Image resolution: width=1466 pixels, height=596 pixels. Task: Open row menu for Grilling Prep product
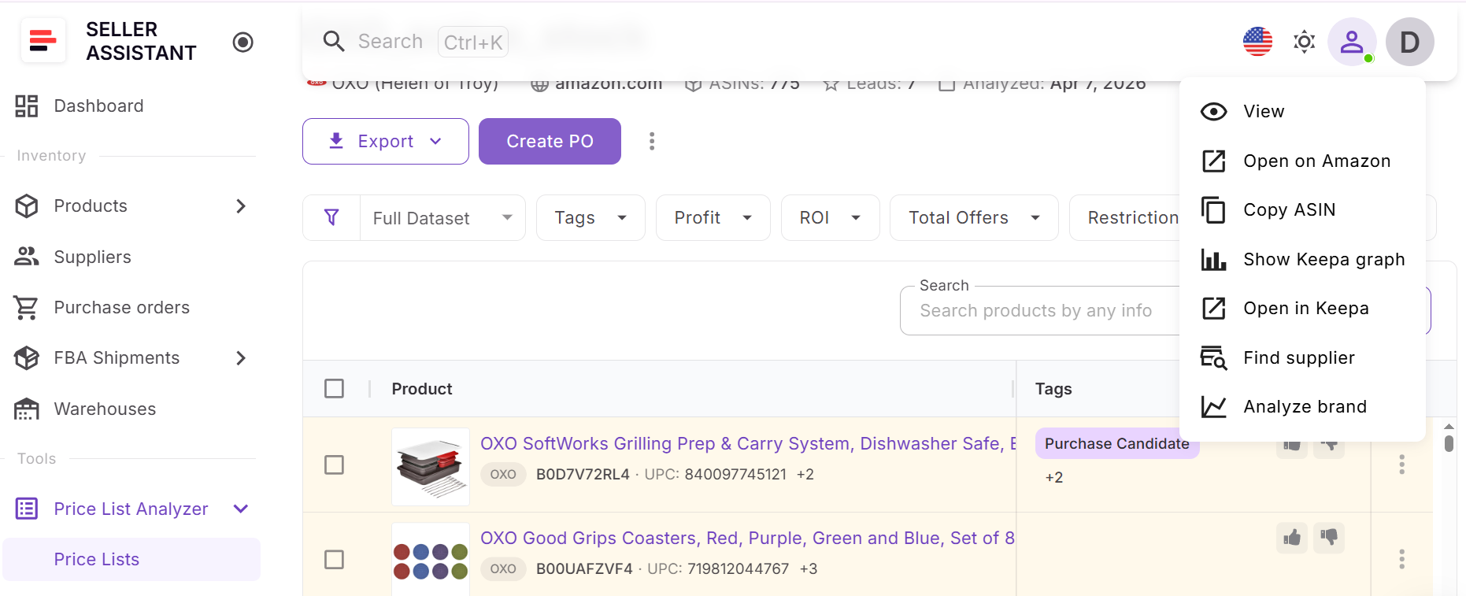click(x=1401, y=465)
